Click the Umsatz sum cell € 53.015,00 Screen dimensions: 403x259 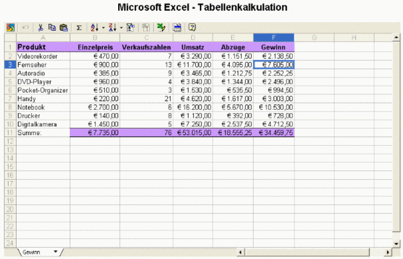tap(193, 132)
